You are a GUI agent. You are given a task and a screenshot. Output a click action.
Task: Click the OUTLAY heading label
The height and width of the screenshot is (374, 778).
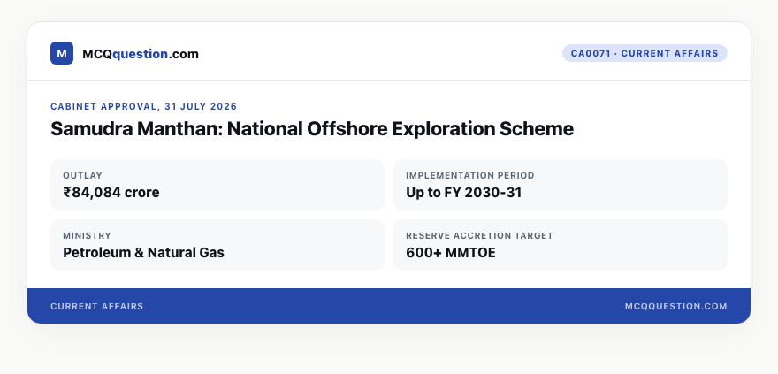click(x=83, y=176)
